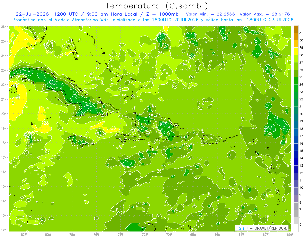Click the color scale label 24
The height and width of the screenshot is (238, 308).
pos(301,84)
